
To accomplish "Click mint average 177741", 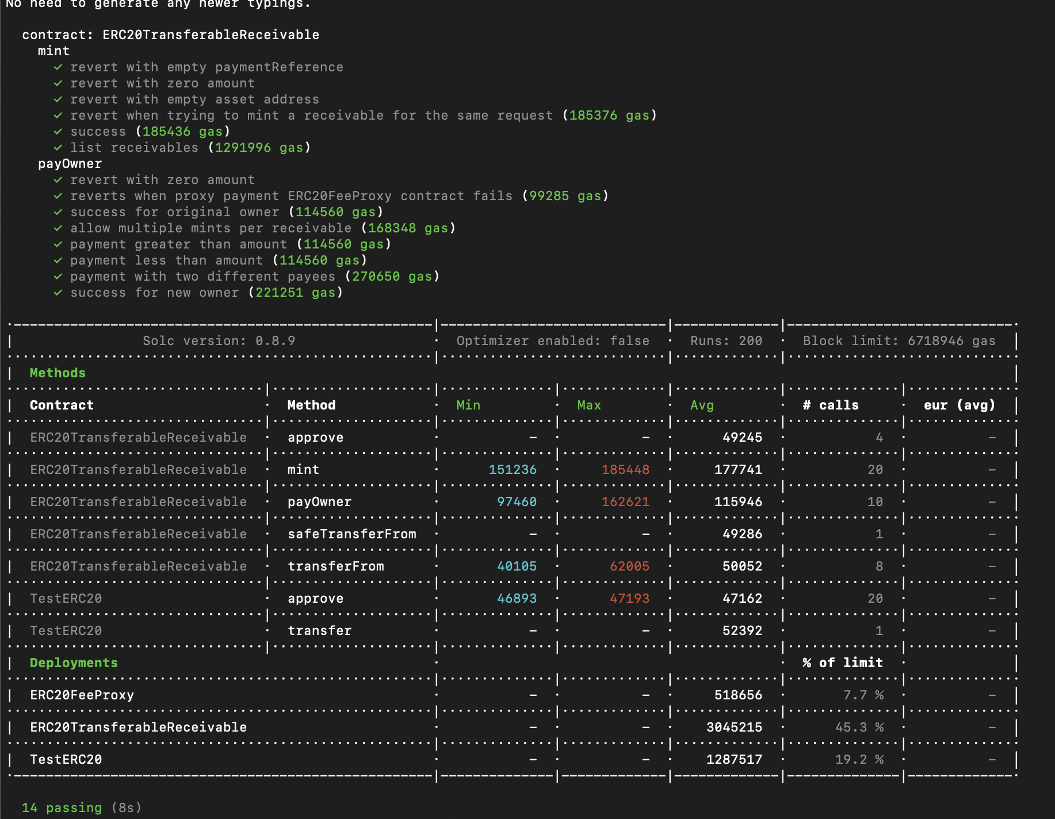I will [738, 470].
